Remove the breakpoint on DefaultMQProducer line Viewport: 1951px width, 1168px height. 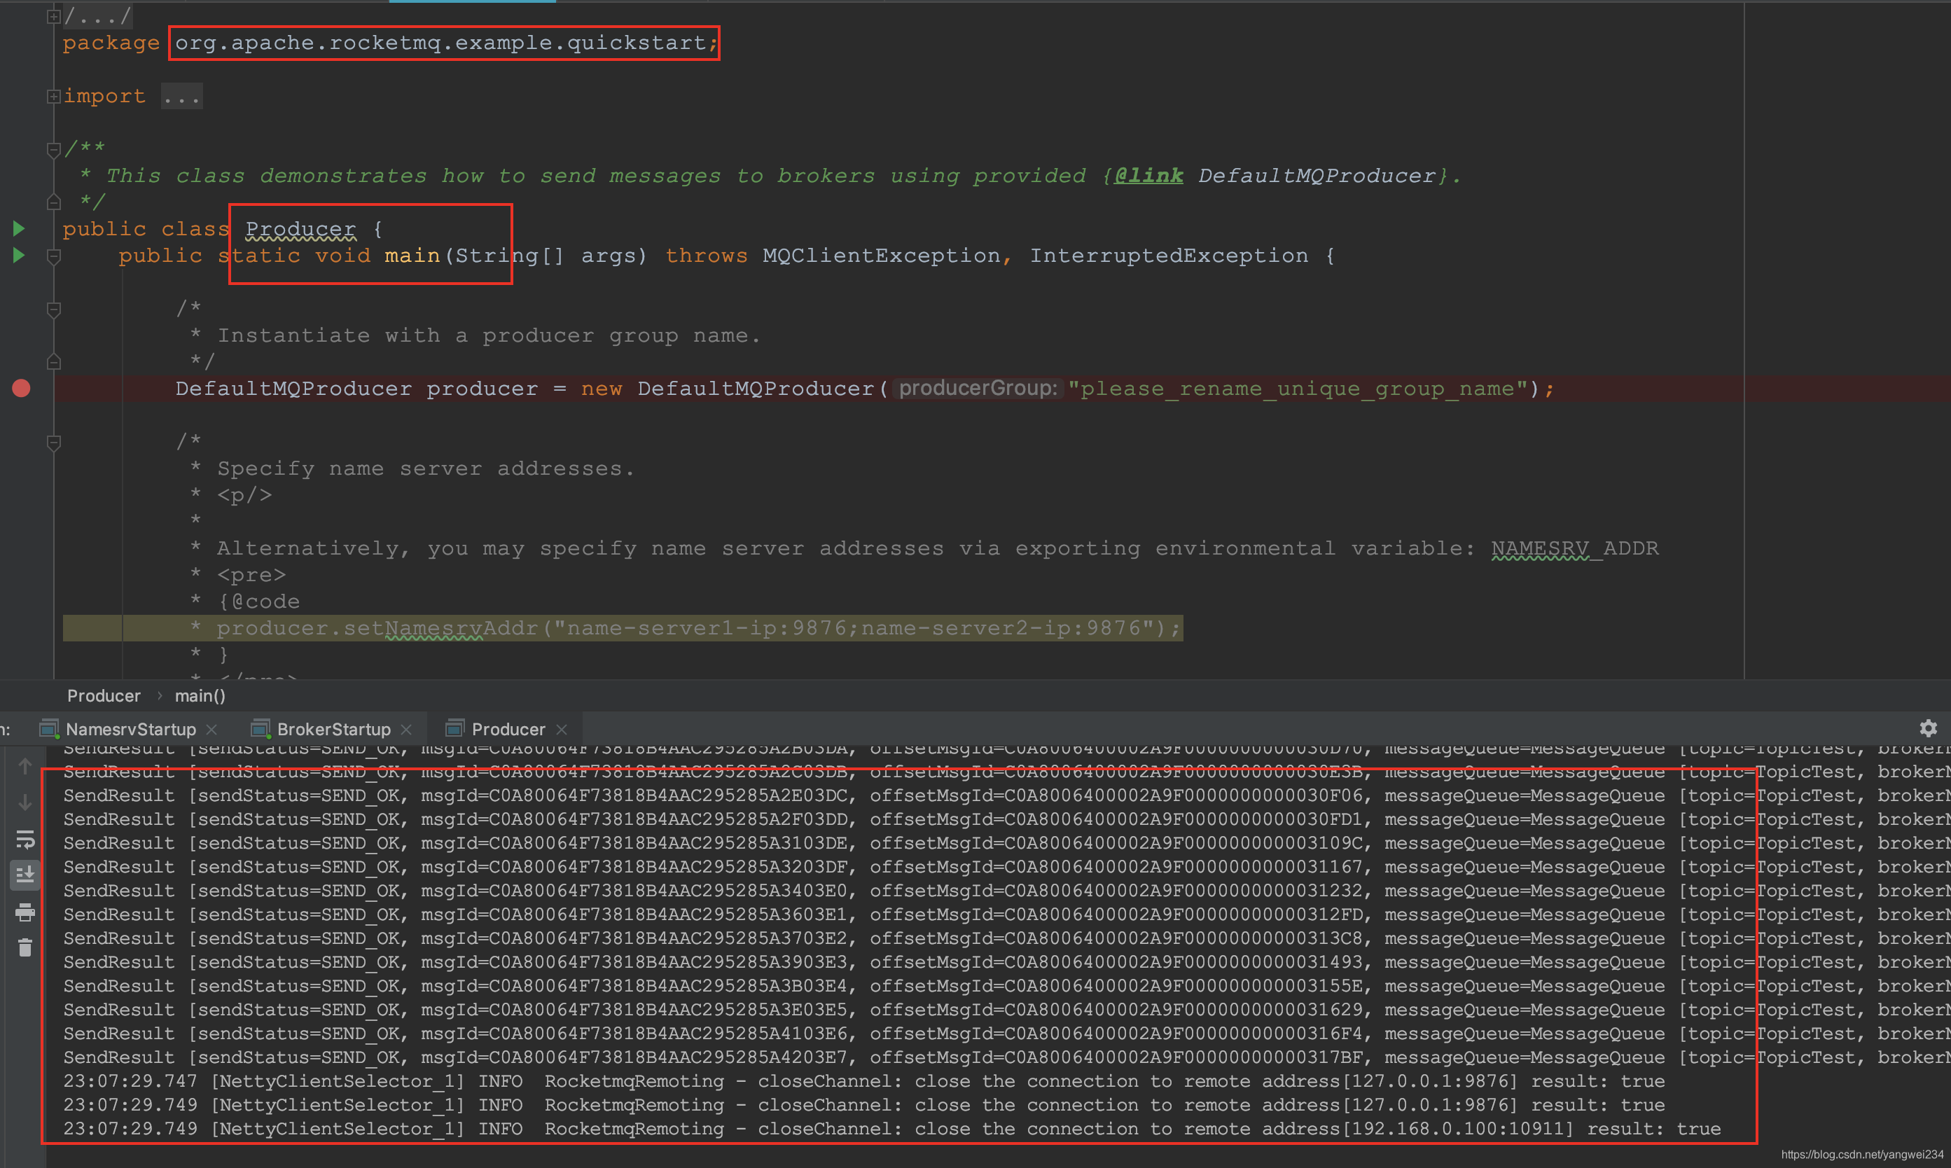(21, 388)
